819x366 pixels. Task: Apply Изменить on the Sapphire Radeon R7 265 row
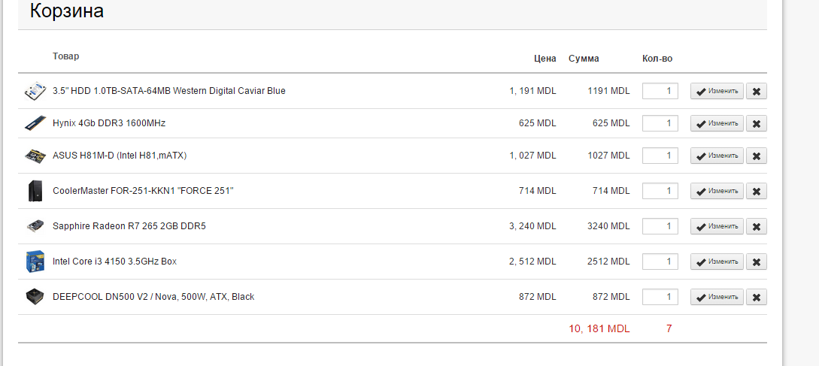click(717, 227)
